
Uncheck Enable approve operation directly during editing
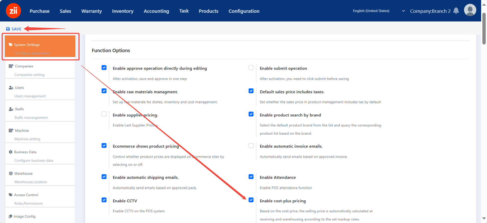pyautogui.click(x=104, y=68)
